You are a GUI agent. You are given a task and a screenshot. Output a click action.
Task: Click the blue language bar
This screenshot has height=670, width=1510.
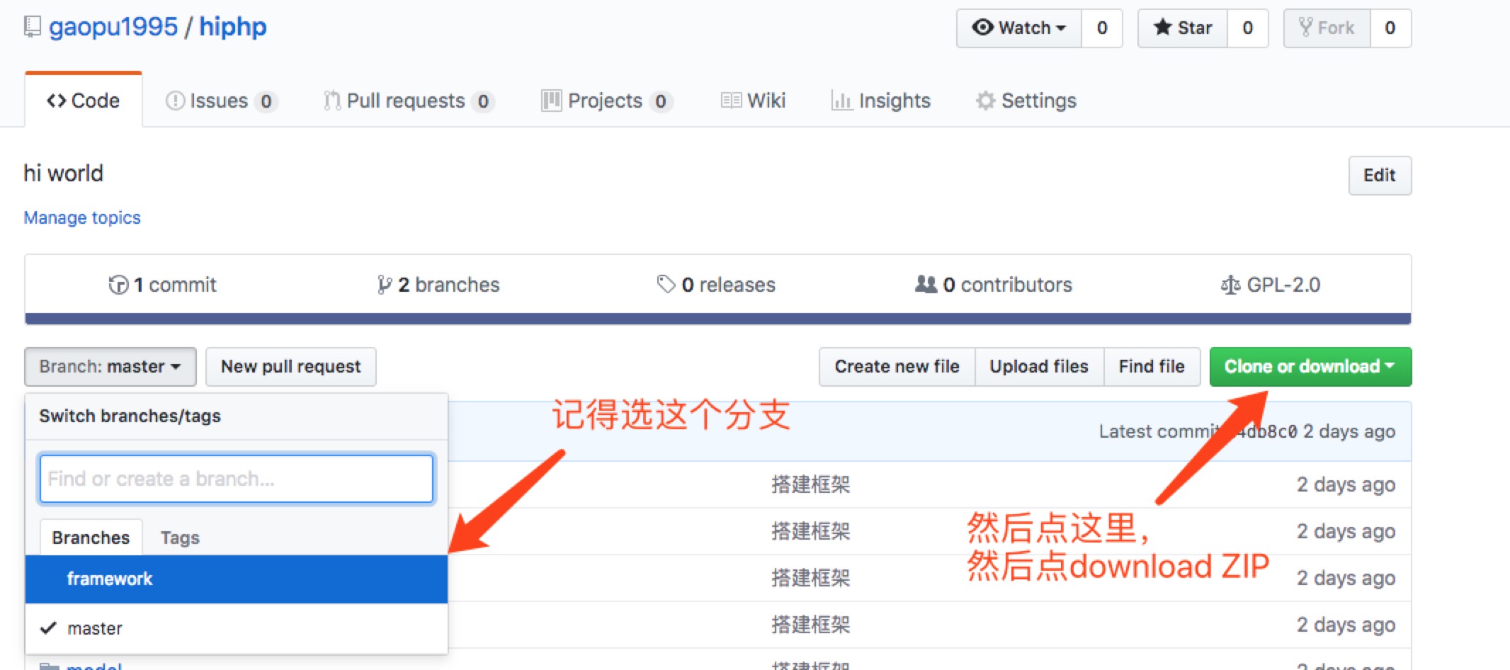[x=718, y=319]
